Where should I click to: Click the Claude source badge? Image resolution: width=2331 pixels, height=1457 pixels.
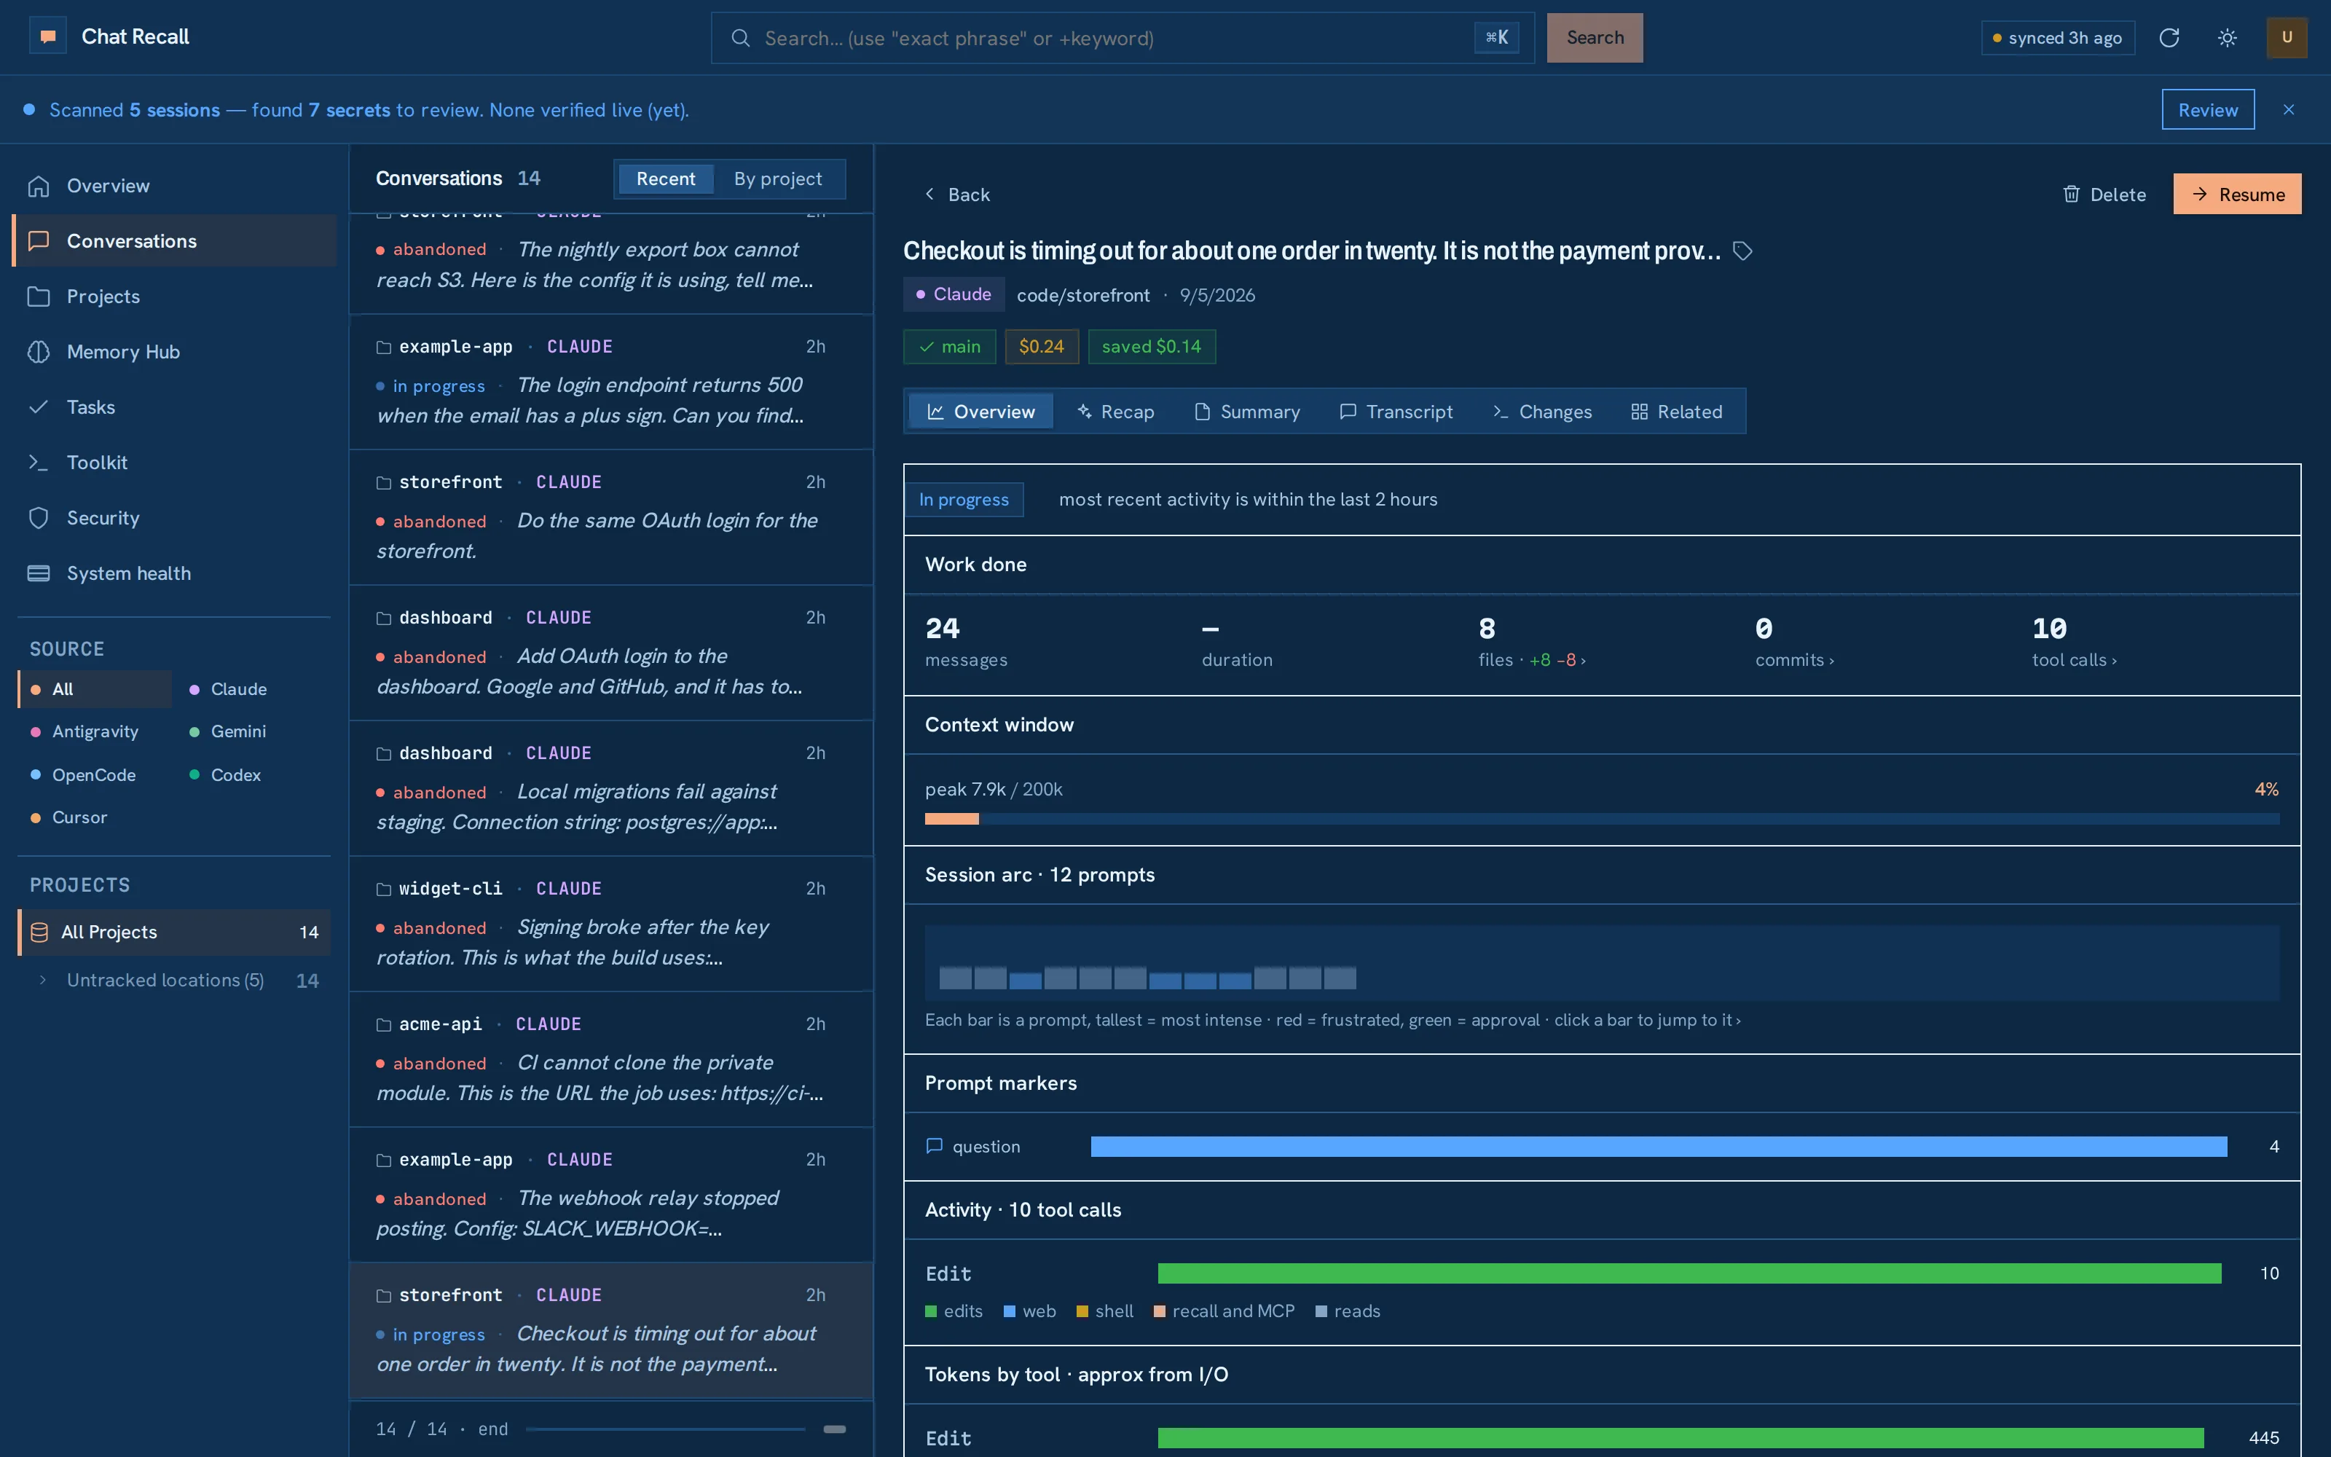[x=954, y=295]
